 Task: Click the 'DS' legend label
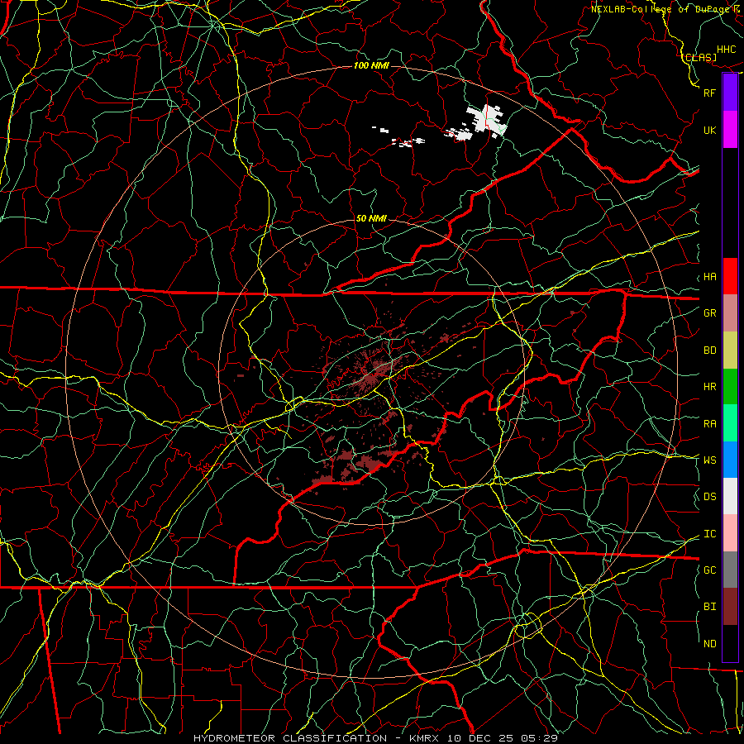[x=710, y=497]
